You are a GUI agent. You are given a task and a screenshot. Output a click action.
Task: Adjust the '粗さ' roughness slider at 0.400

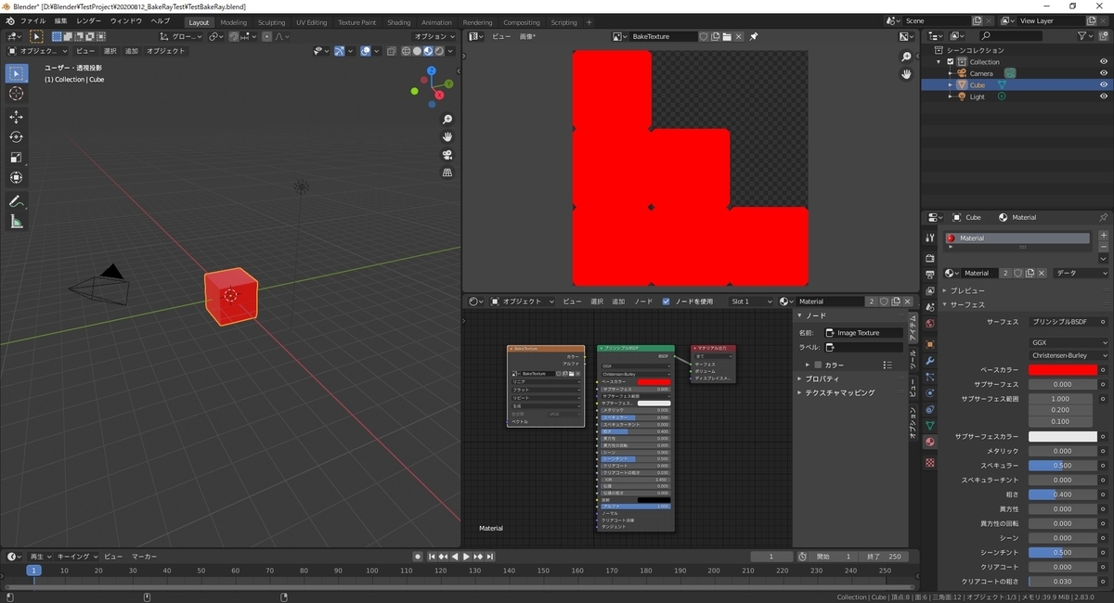click(x=1062, y=494)
